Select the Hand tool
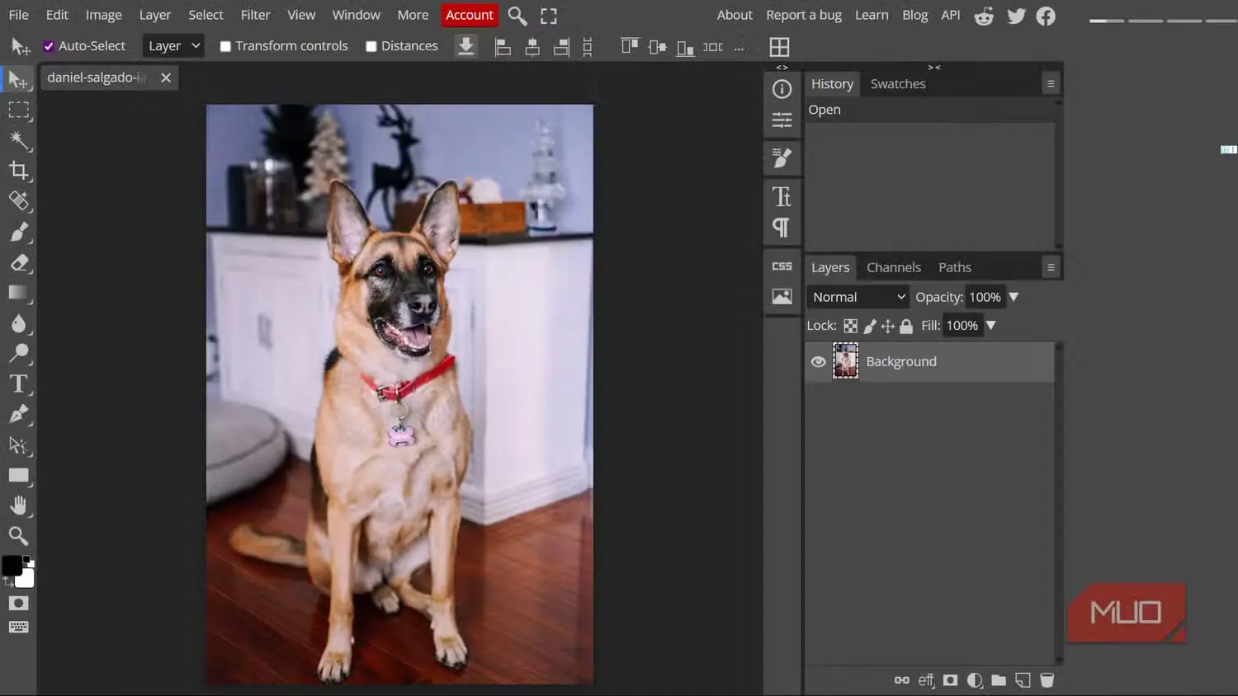The height and width of the screenshot is (696, 1238). coord(18,506)
